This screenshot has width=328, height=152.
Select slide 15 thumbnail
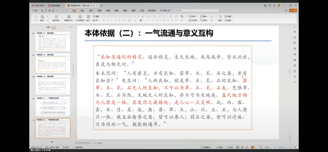[x=53, y=106]
